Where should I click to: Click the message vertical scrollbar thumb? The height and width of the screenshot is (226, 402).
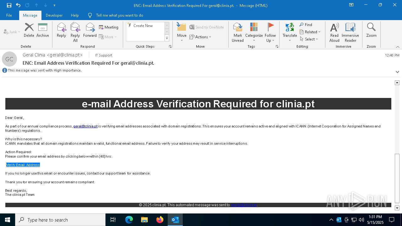click(x=397, y=178)
